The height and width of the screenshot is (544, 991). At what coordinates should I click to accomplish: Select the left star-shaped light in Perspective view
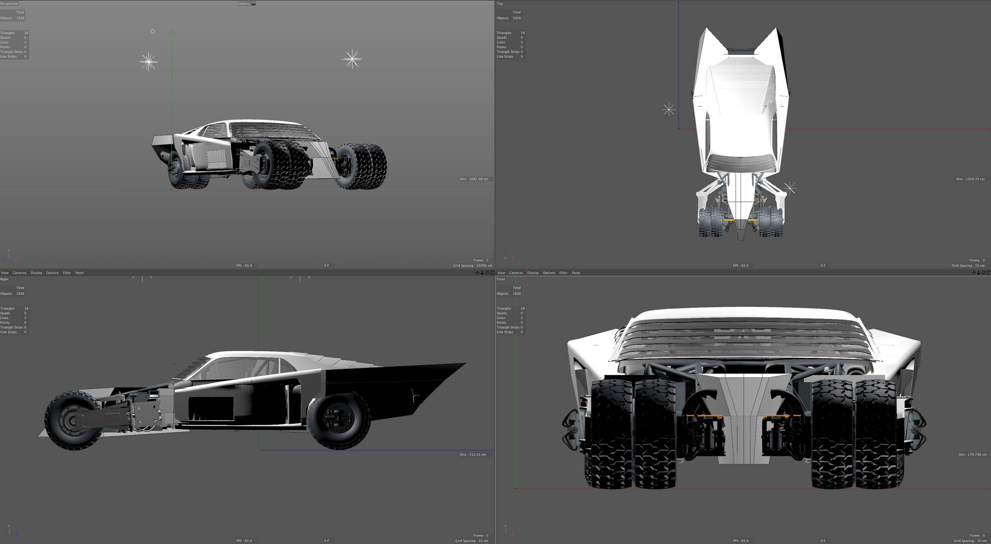click(148, 62)
